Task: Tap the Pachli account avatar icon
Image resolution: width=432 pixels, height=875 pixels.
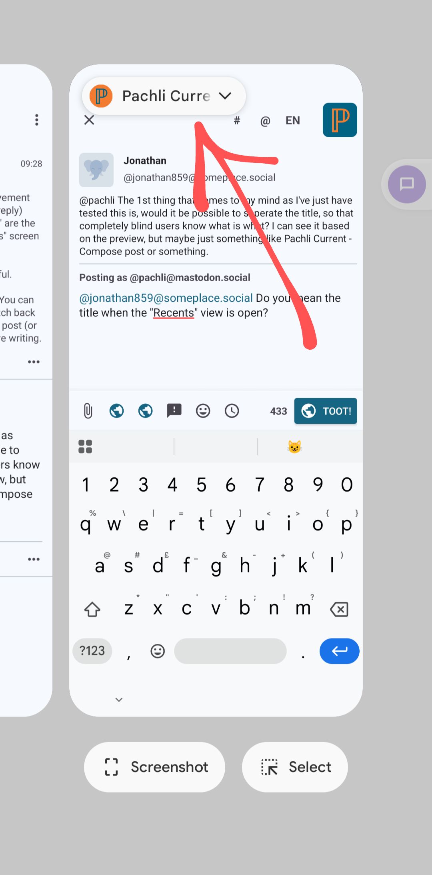Action: click(x=340, y=120)
